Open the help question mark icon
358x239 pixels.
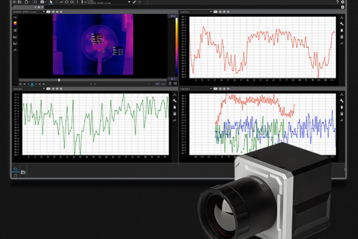337,2
